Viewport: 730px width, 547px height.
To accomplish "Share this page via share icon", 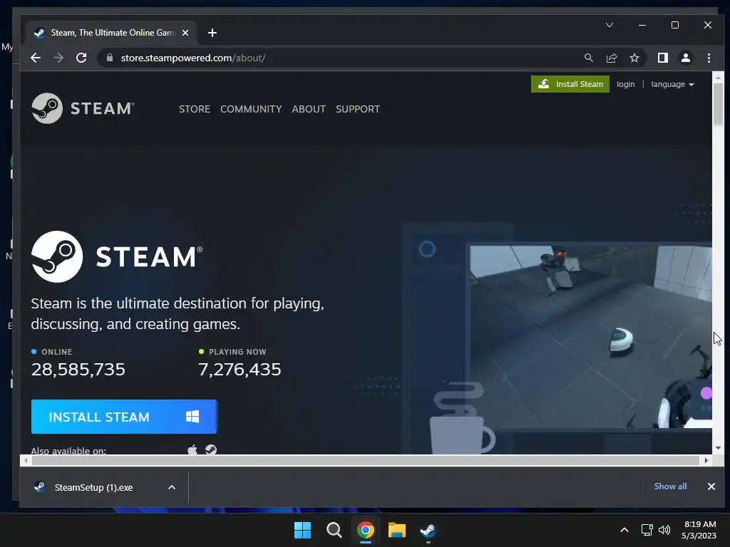I will coord(611,58).
